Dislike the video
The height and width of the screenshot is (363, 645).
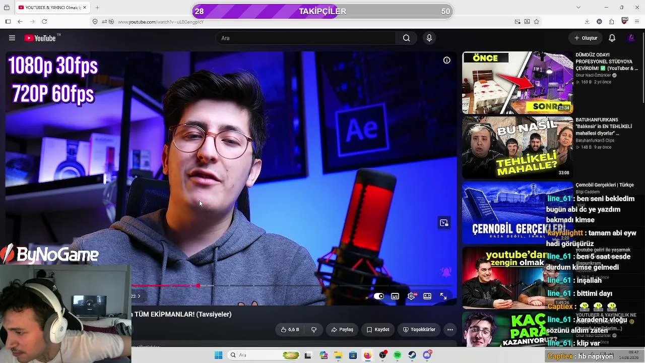point(313,330)
